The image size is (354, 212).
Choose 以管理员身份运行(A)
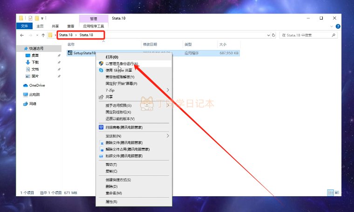click(x=134, y=64)
